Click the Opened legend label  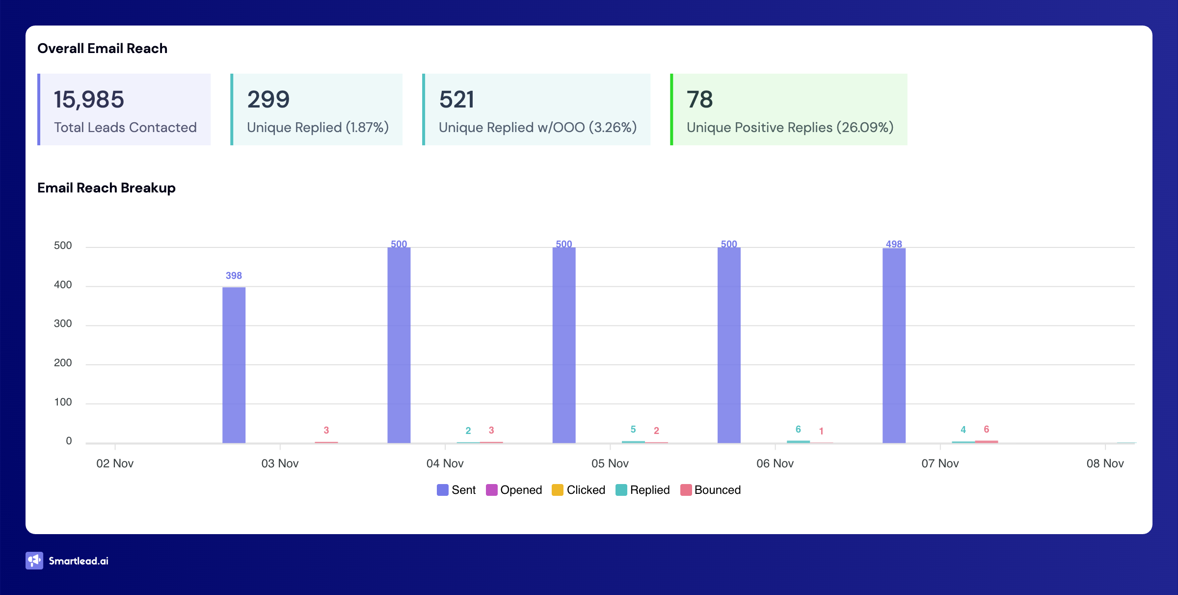click(521, 490)
